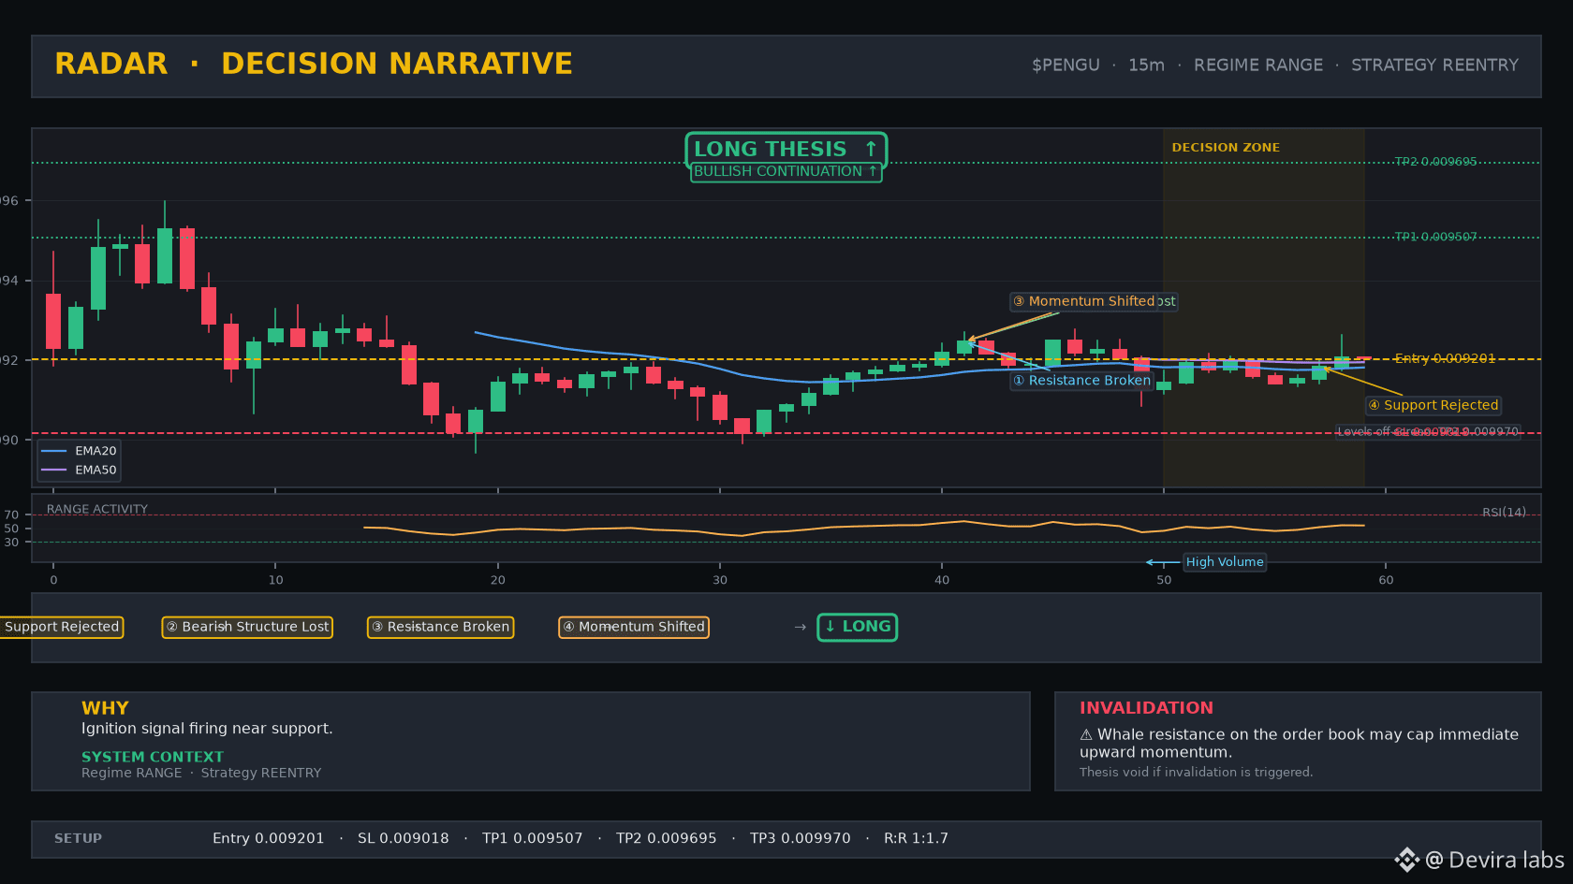Click the Resistance Broken annotation on the chart

click(1081, 381)
